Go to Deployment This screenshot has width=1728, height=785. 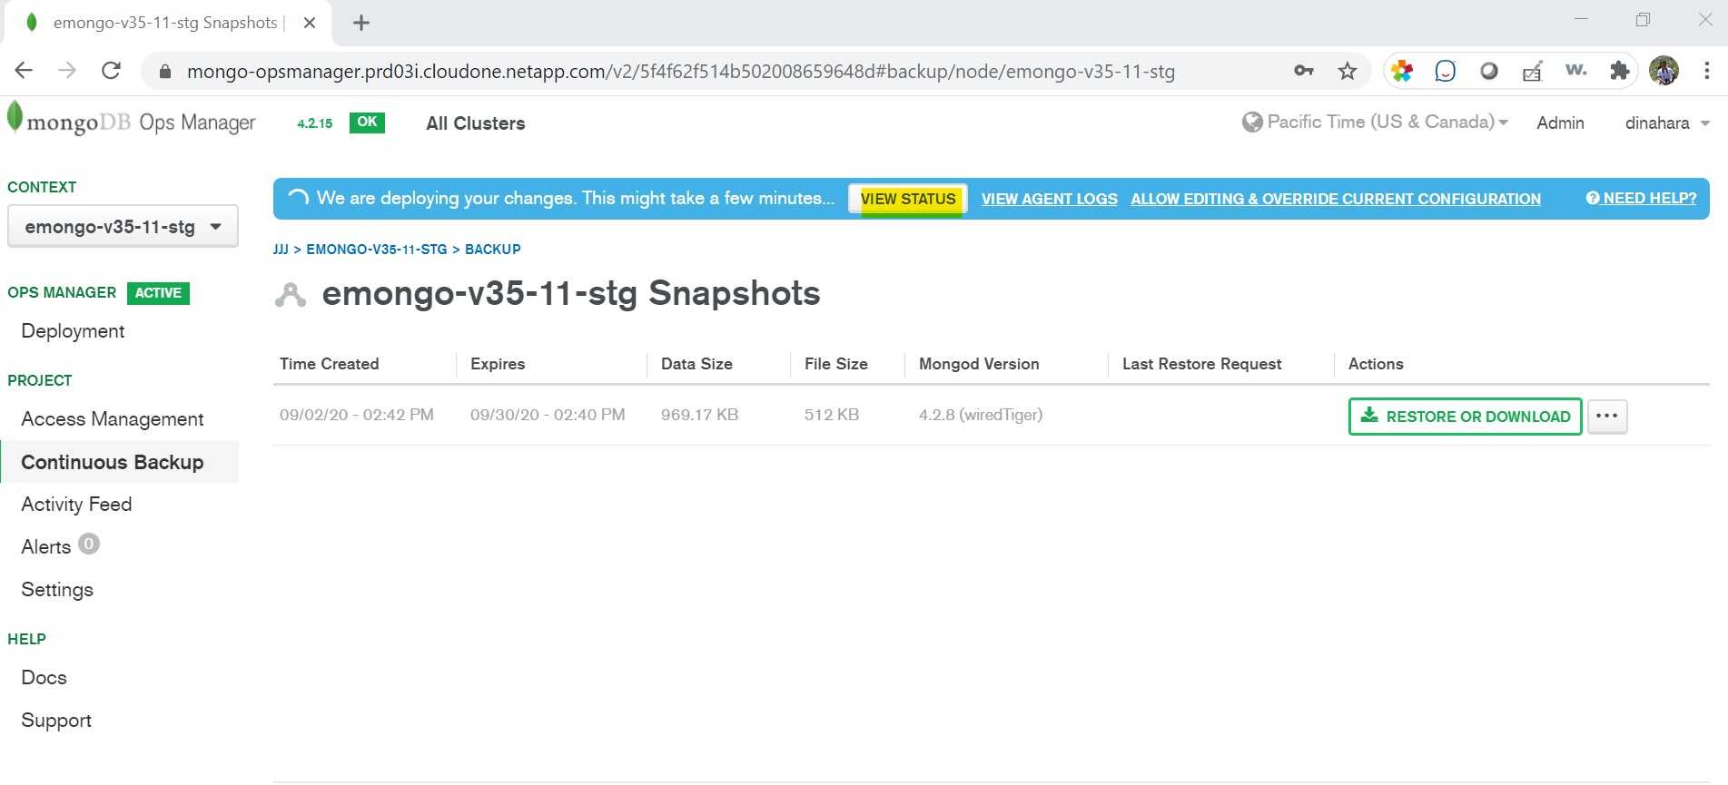tap(73, 331)
